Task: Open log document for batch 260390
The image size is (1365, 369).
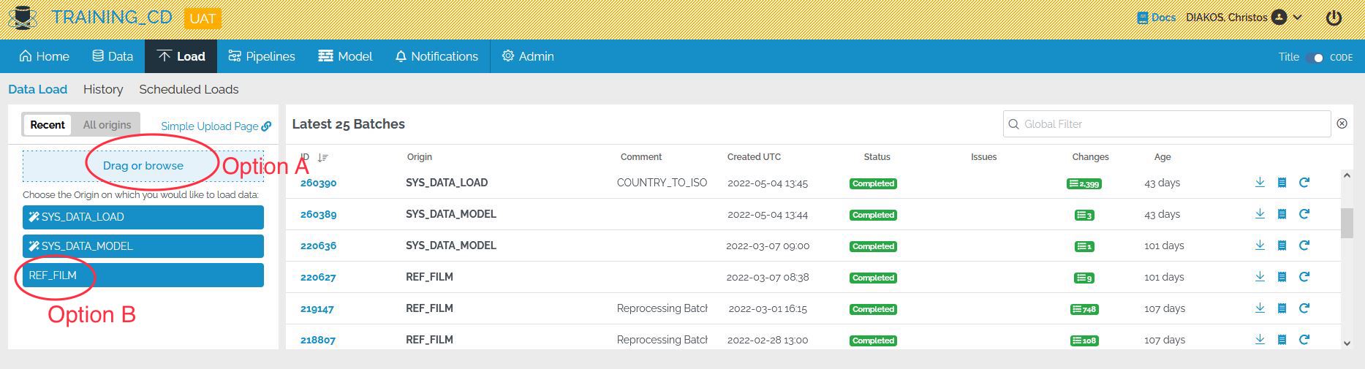Action: pyautogui.click(x=1282, y=183)
